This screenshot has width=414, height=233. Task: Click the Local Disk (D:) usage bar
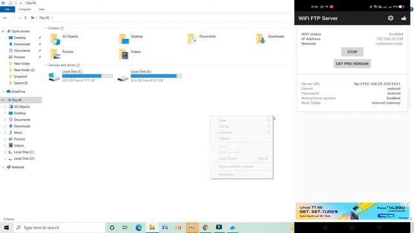point(157,76)
